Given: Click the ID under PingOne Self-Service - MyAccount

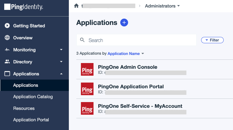Looking at the screenshot, I should point(142,112).
